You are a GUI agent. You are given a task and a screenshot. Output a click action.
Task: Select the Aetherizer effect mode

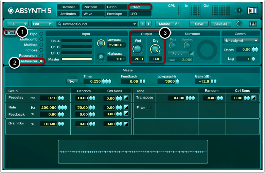(x=41, y=61)
